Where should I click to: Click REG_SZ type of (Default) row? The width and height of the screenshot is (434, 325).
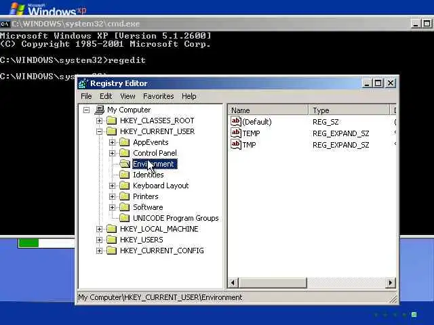(x=325, y=122)
